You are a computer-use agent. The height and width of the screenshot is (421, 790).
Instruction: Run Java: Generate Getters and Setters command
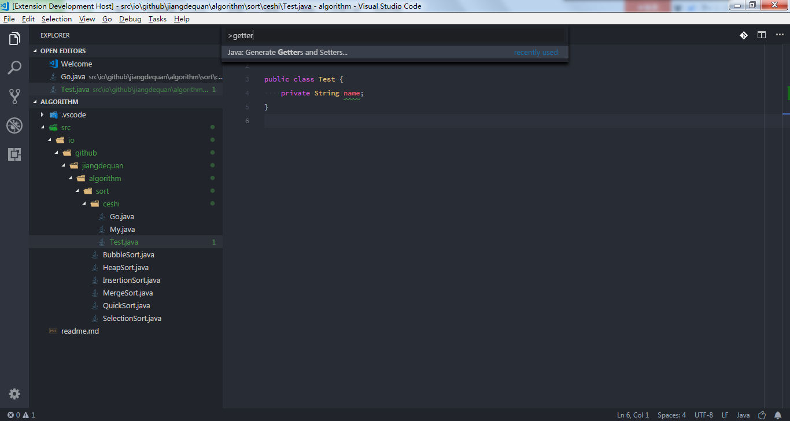(x=395, y=53)
